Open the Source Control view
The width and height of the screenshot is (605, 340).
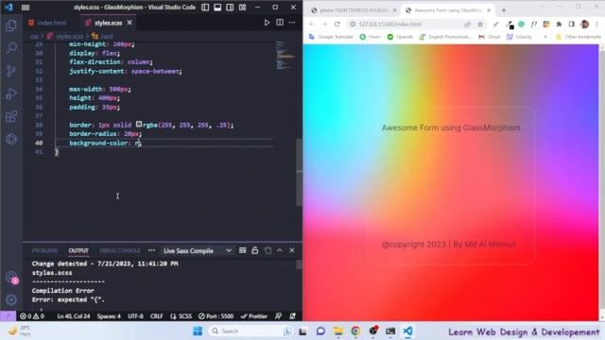click(11, 71)
